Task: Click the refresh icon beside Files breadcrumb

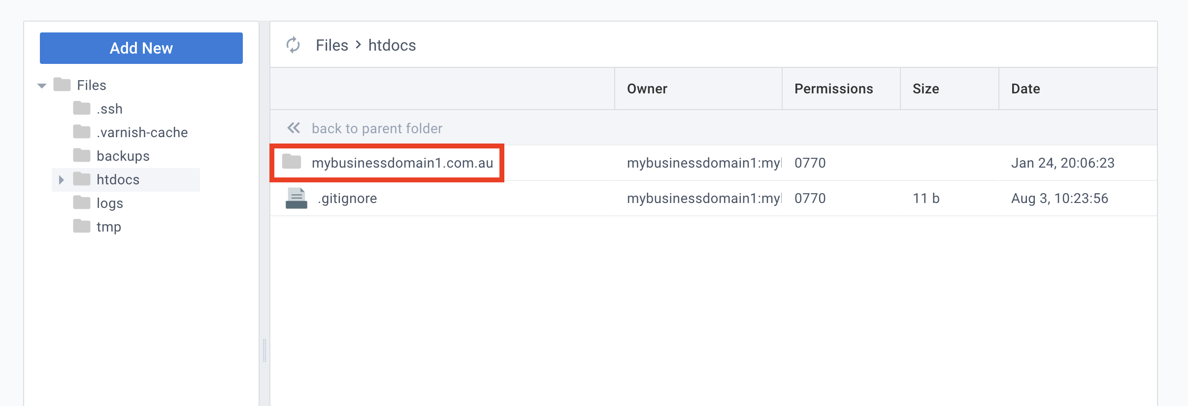Action: [x=293, y=45]
